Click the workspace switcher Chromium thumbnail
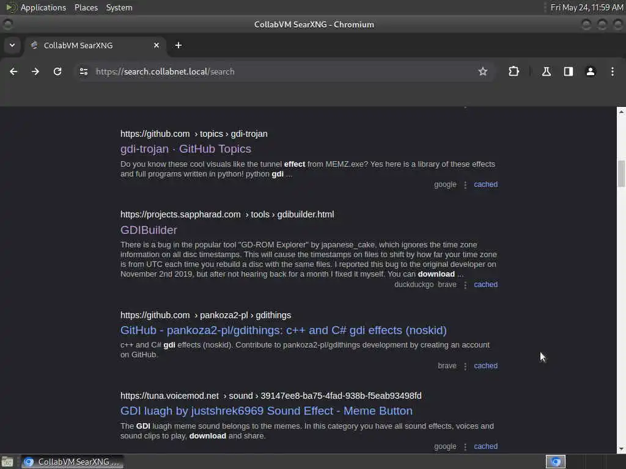 (555, 462)
